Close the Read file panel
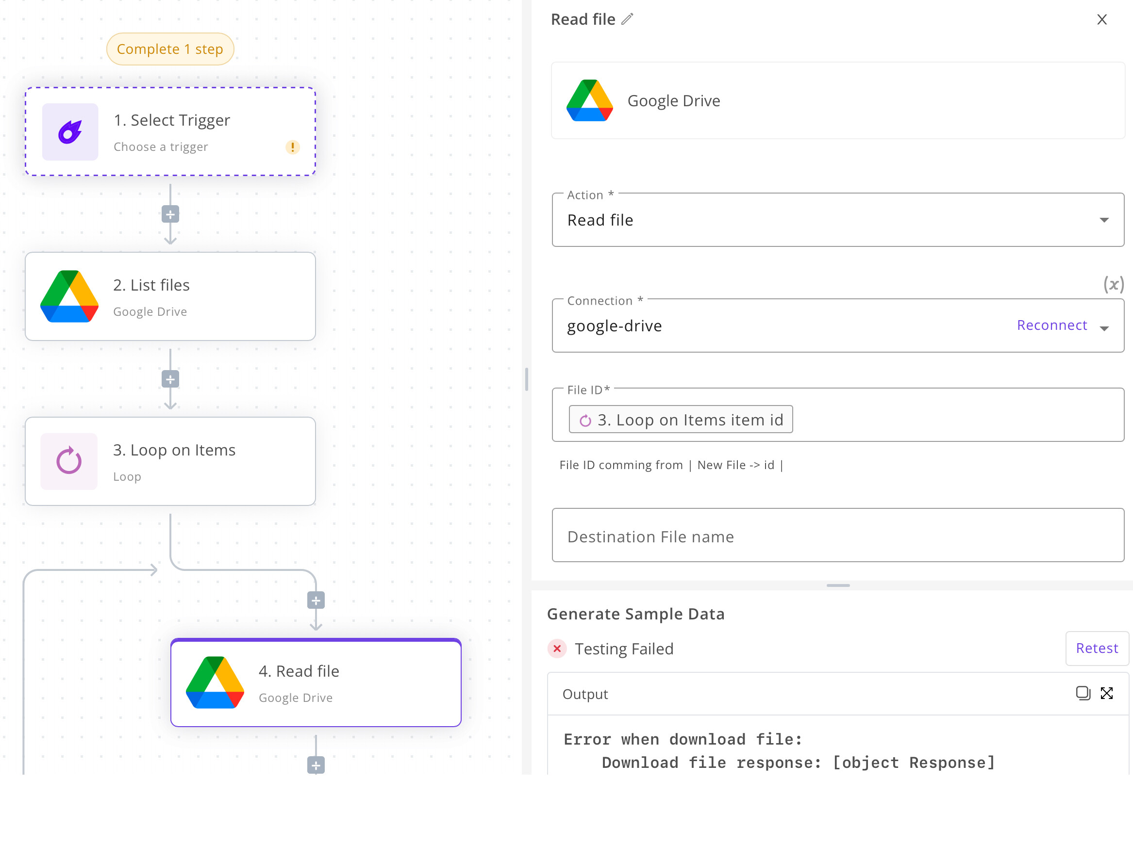This screenshot has height=861, width=1133. tap(1101, 19)
